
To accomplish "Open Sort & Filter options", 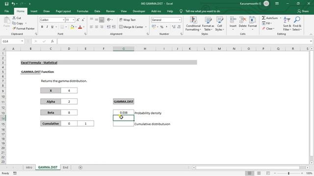I will 287,24.
